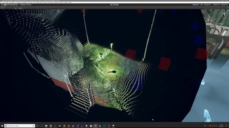The width and height of the screenshot is (229, 128).
Task: Open Chrome from taskbar
Action: 51,126
